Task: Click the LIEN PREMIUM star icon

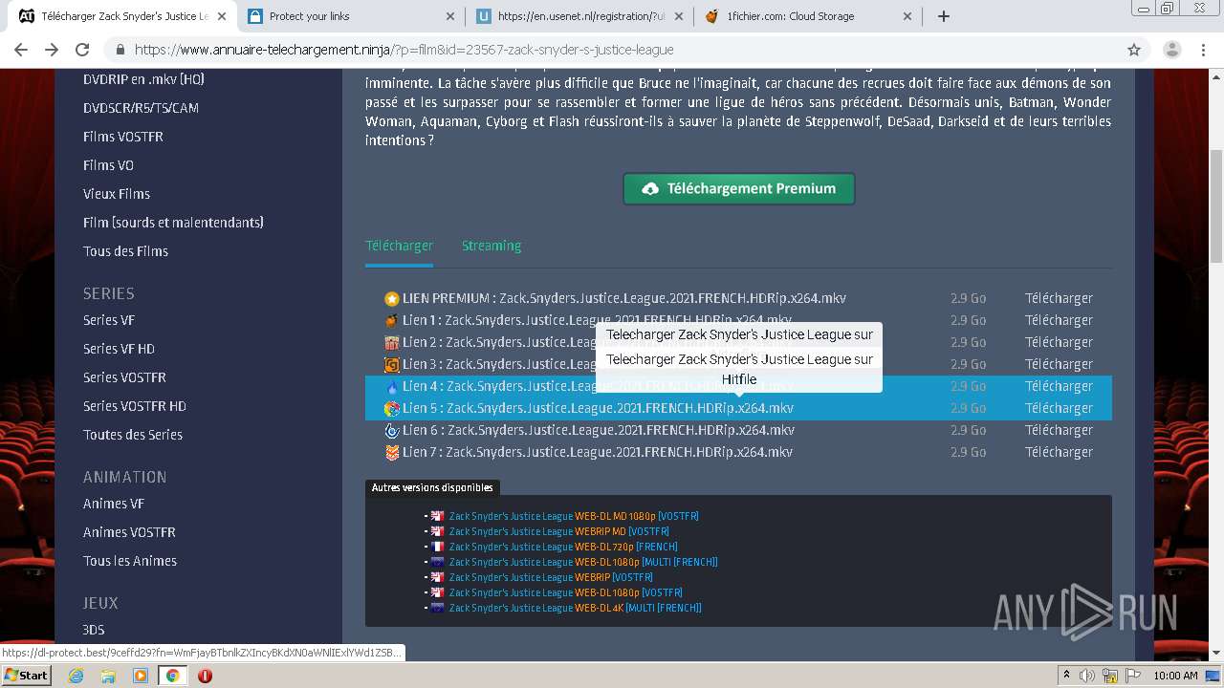Action: (x=391, y=299)
